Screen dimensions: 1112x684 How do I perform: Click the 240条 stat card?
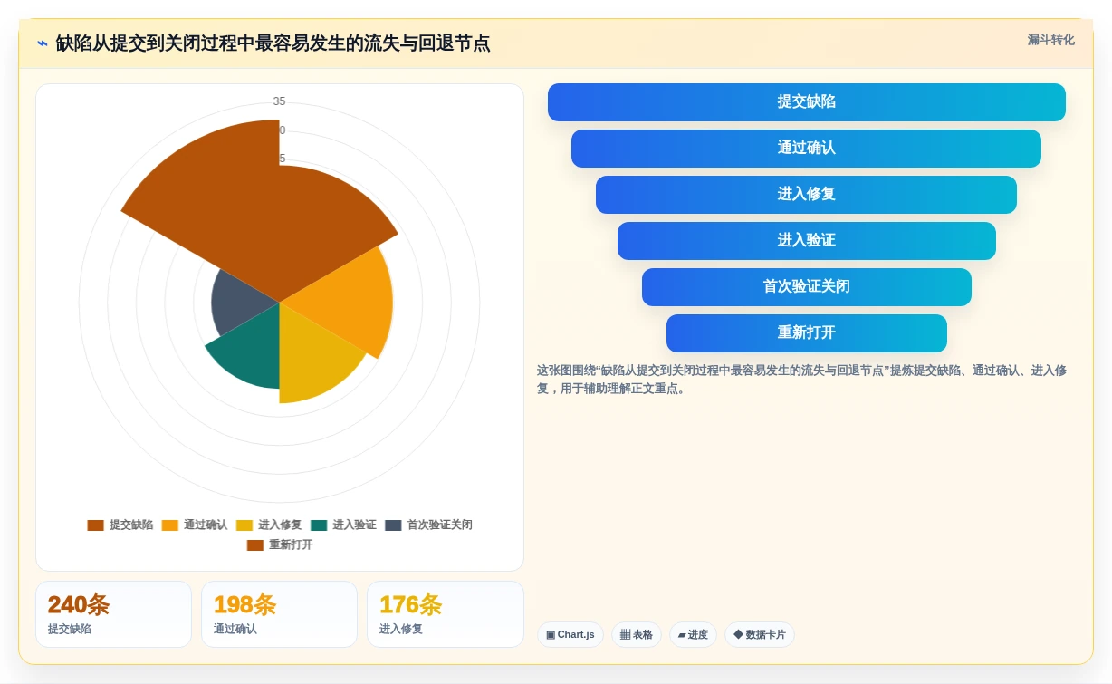click(113, 614)
